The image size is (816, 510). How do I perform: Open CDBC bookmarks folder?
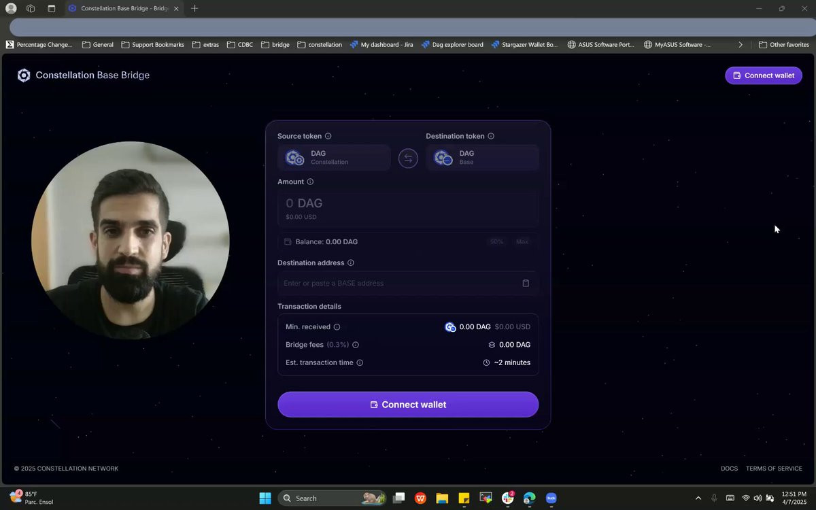[240, 44]
